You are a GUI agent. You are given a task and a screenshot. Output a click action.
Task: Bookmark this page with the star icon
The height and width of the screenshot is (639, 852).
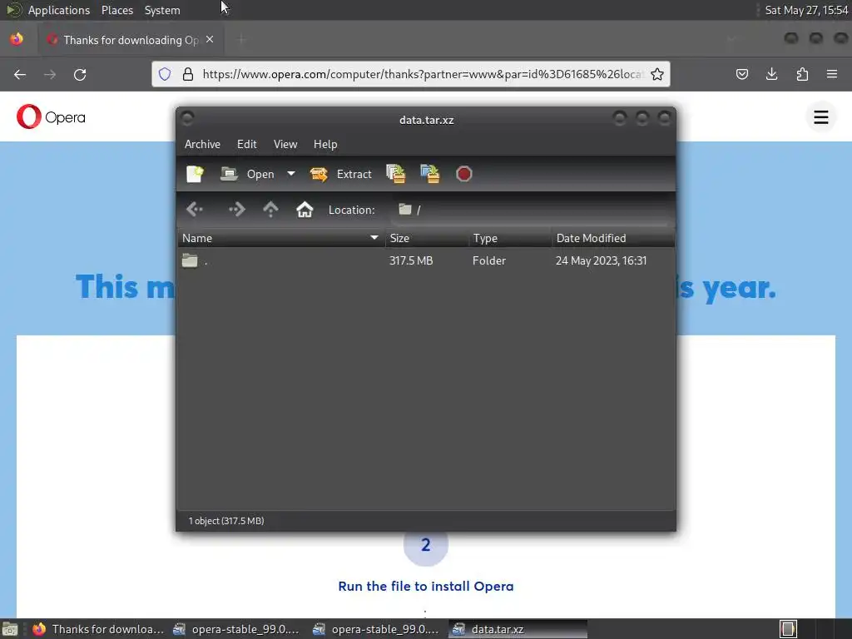click(x=657, y=74)
